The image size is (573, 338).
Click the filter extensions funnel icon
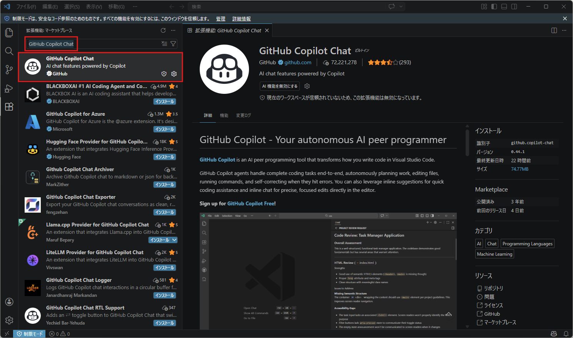[173, 44]
